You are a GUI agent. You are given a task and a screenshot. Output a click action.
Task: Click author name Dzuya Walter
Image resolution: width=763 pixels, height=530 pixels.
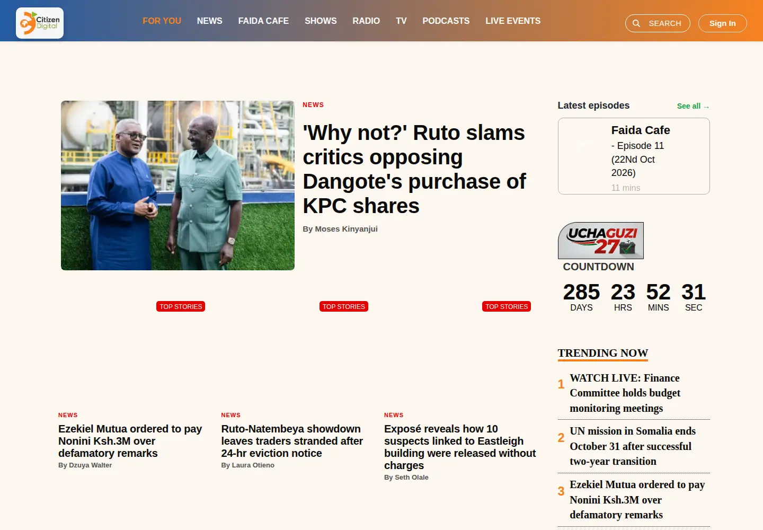pyautogui.click(x=90, y=465)
